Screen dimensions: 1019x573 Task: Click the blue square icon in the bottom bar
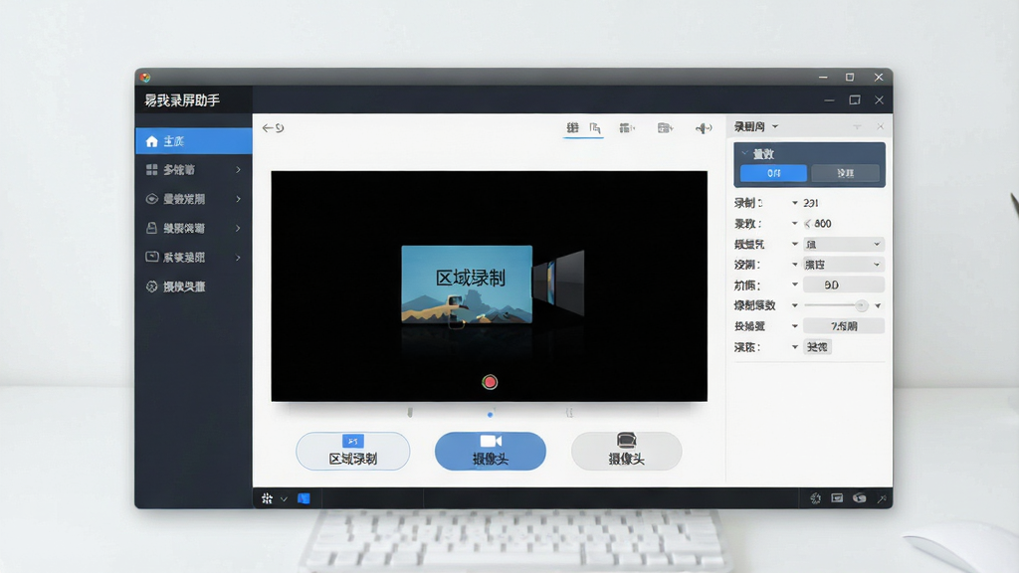pyautogui.click(x=304, y=498)
